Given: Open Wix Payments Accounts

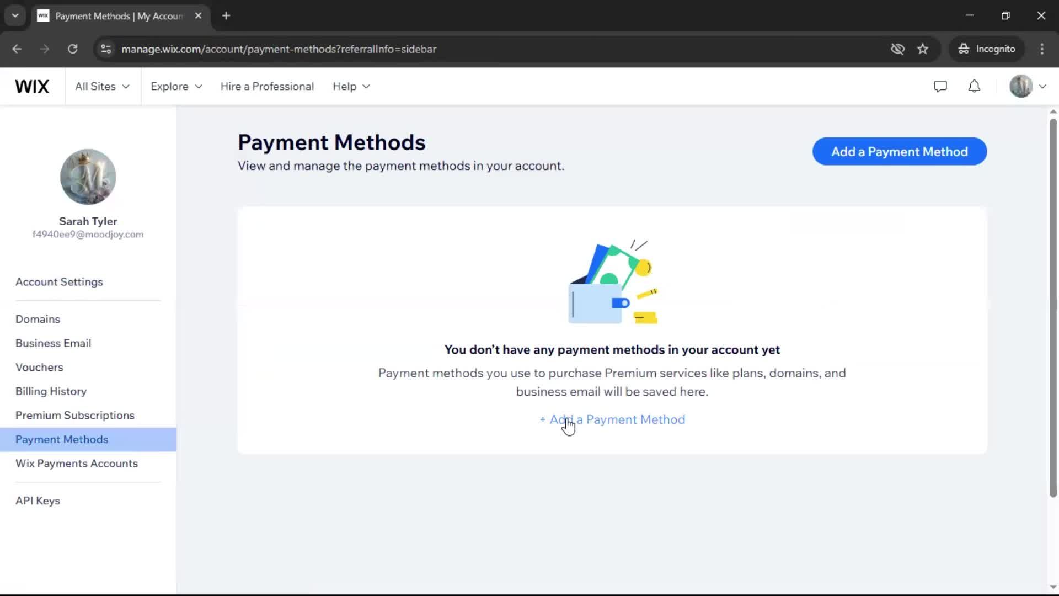Looking at the screenshot, I should tap(77, 464).
